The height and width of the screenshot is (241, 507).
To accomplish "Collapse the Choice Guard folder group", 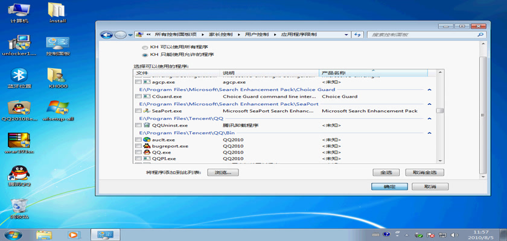I will pos(429,90).
